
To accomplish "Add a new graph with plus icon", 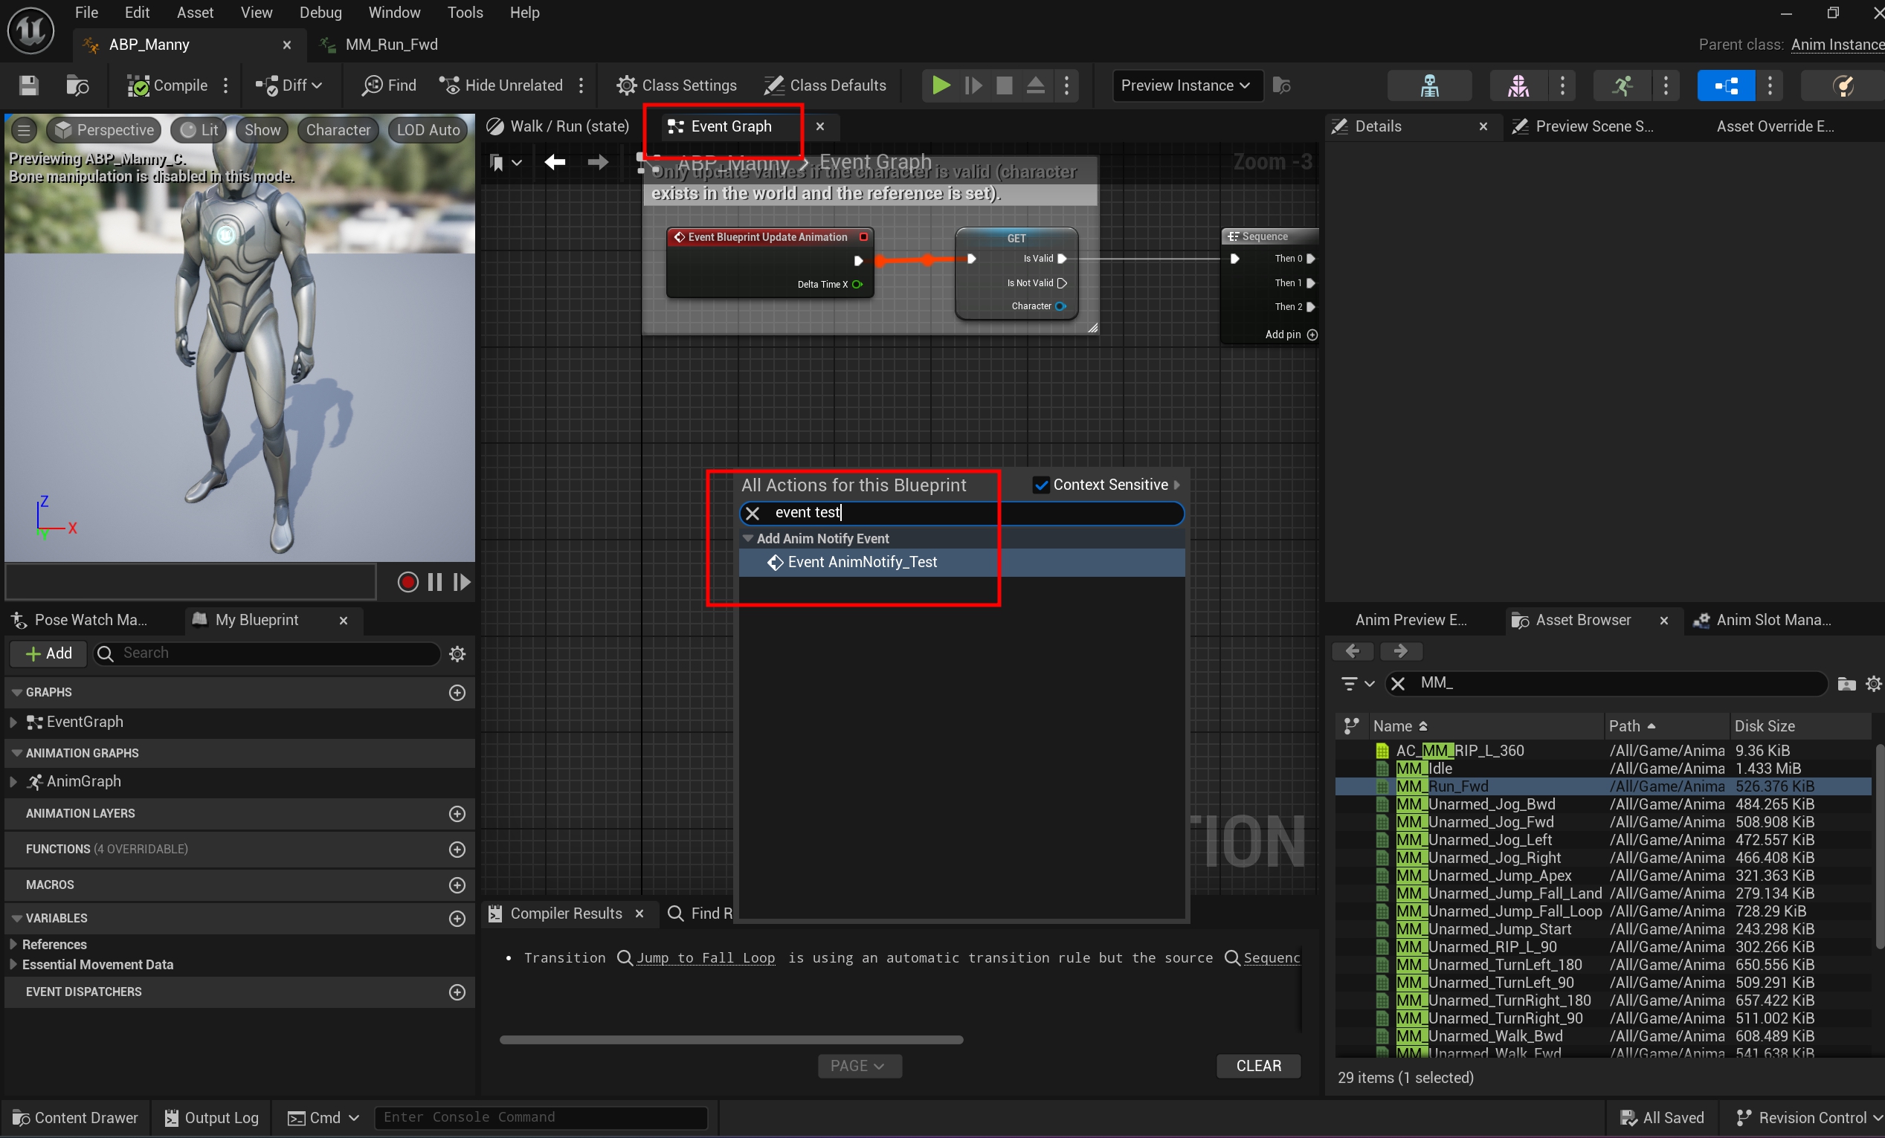I will tap(457, 692).
